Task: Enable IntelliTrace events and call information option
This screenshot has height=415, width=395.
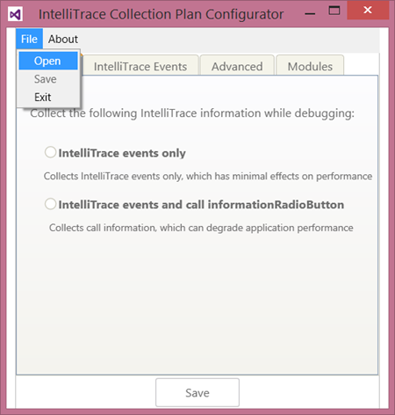Action: coord(50,204)
